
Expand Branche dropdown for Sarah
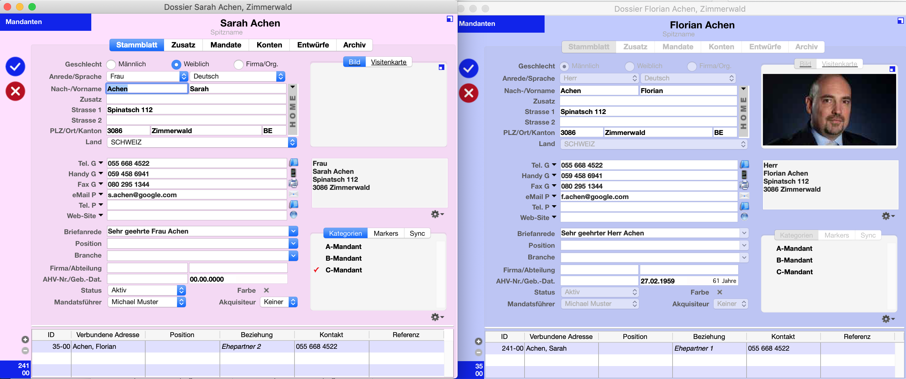[293, 256]
